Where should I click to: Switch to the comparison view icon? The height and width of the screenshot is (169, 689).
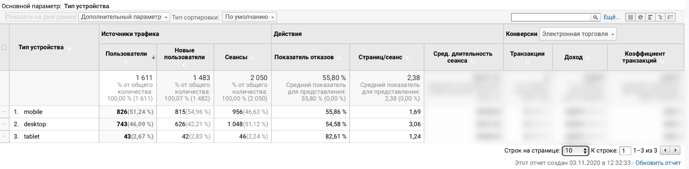[660, 17]
